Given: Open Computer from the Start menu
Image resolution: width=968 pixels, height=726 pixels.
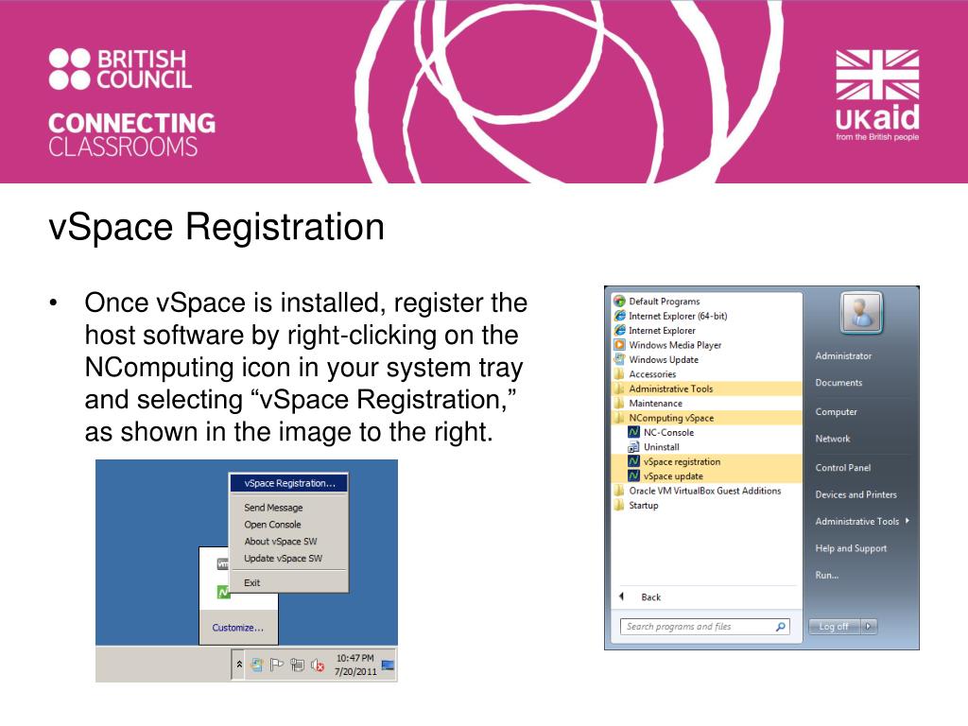Looking at the screenshot, I should coord(836,412).
